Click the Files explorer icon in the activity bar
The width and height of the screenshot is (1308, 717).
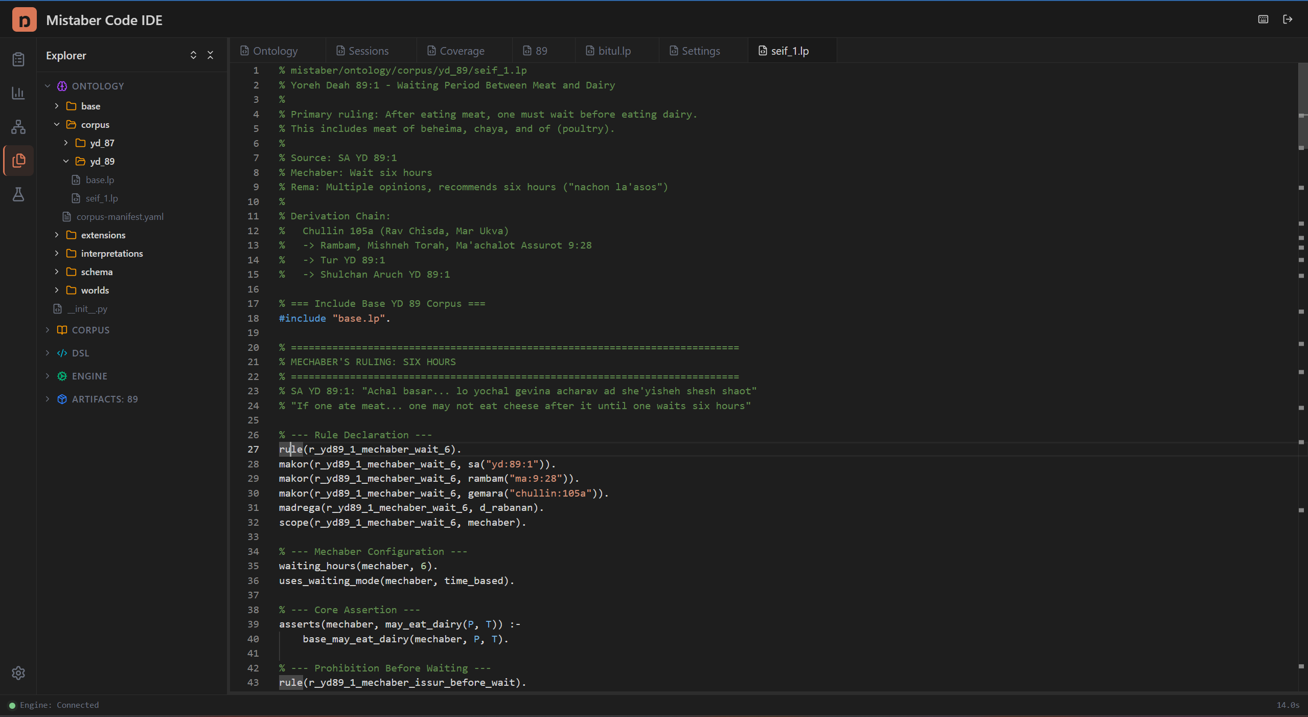(x=18, y=161)
